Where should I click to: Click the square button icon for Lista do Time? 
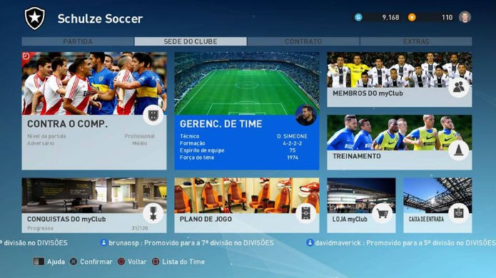click(156, 262)
